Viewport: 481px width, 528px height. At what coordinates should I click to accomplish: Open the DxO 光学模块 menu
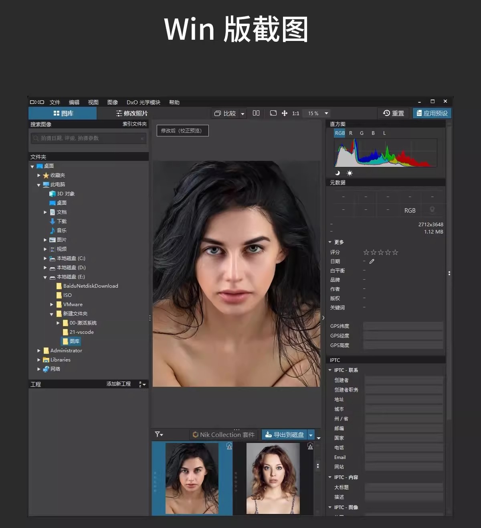click(143, 102)
